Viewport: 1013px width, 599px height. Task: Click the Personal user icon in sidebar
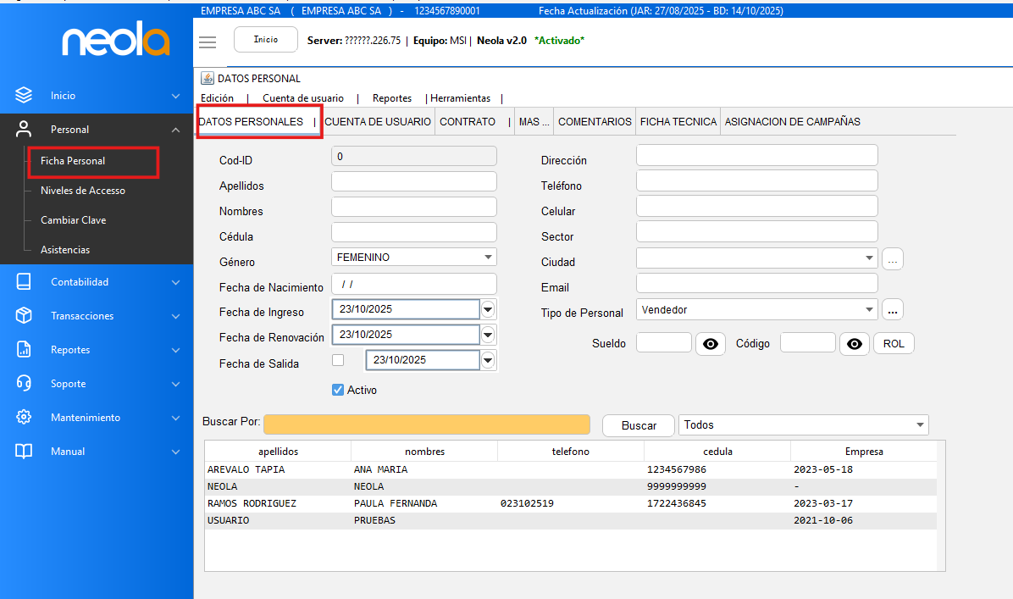[24, 130]
